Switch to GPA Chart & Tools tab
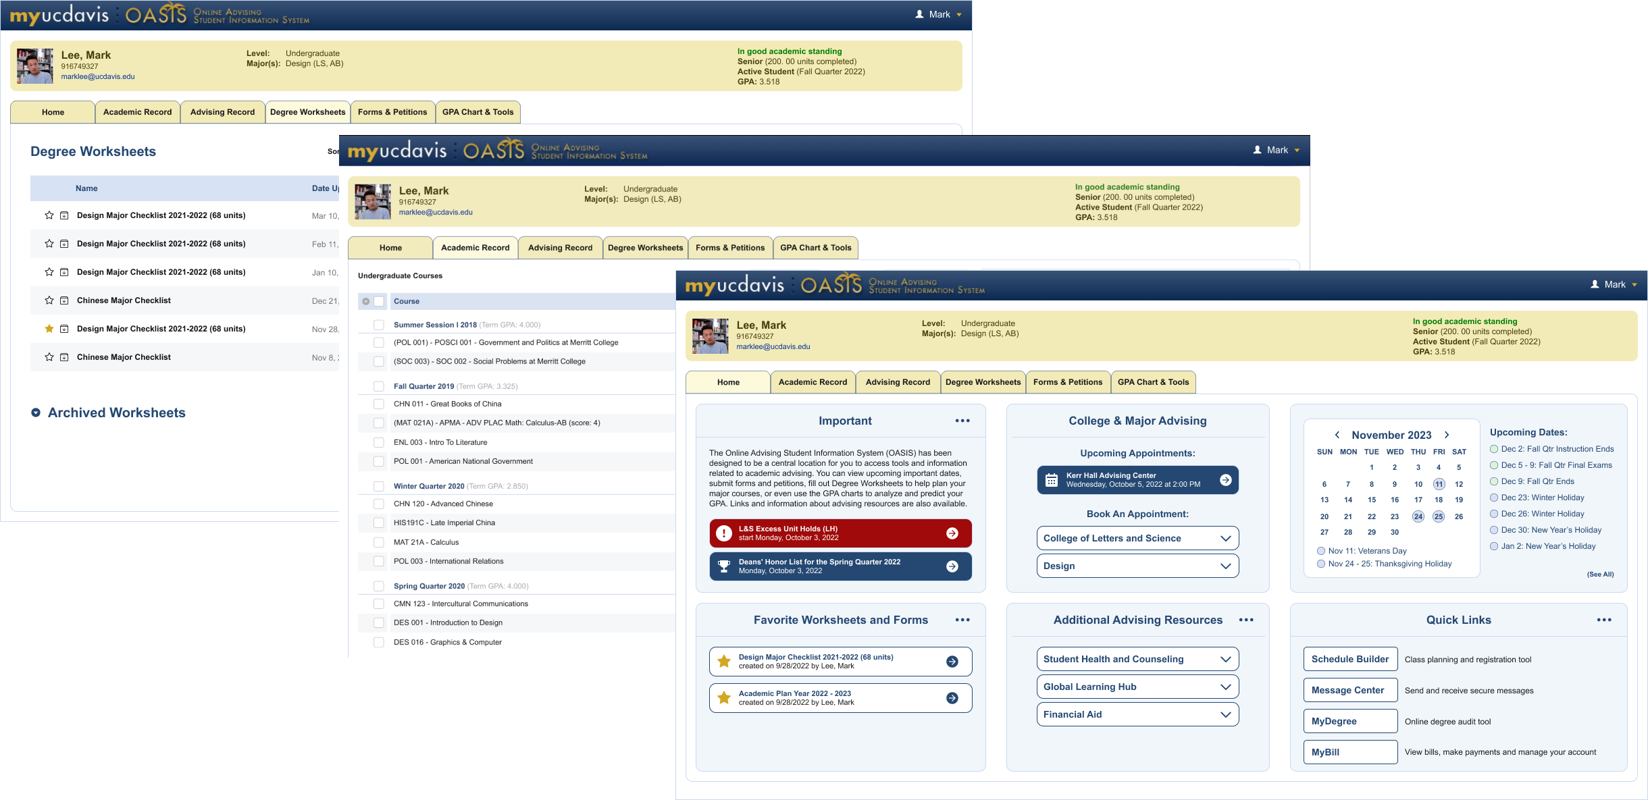 pyautogui.click(x=1153, y=382)
